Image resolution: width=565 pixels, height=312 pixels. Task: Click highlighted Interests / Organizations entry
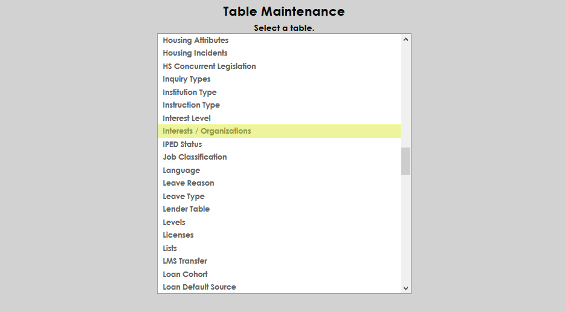pyautogui.click(x=207, y=131)
